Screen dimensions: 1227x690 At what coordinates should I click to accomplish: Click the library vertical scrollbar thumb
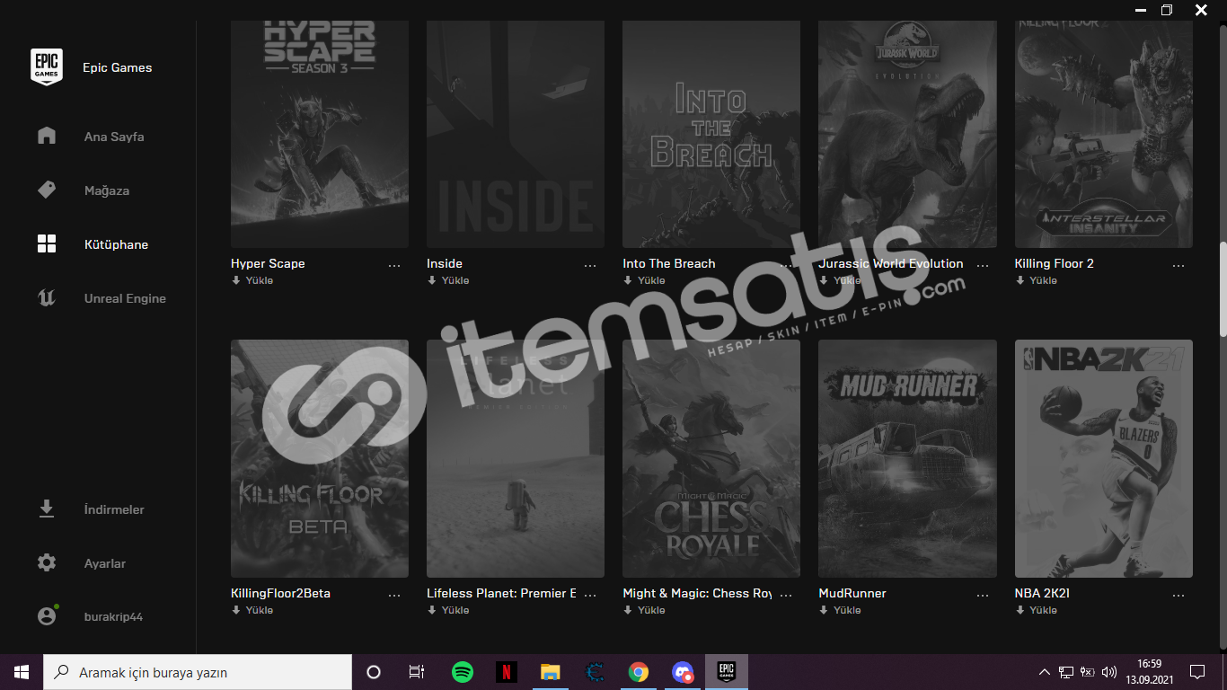click(x=1222, y=289)
